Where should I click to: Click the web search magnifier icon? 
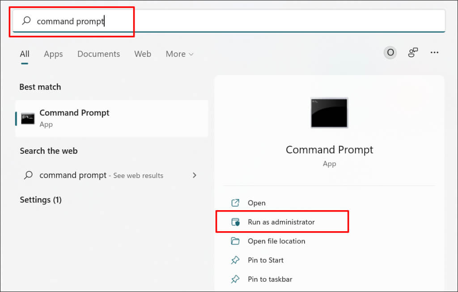[28, 175]
